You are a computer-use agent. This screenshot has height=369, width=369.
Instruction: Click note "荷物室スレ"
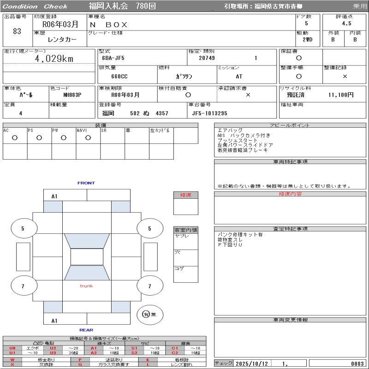point(230,239)
